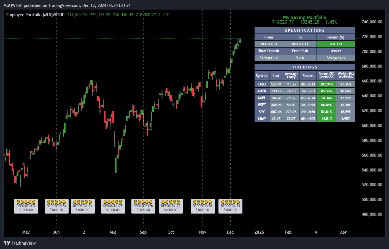Click the From date 2009-12-31 cell
Viewport: 389px width, 249px height.
(x=269, y=44)
